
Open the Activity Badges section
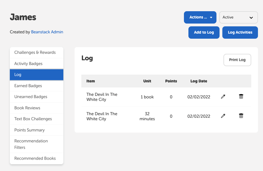click(x=36, y=64)
